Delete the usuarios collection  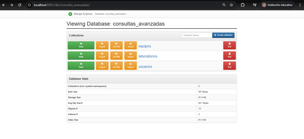[230, 66]
